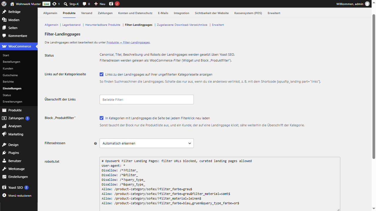Click the admin avatar picture
The width and height of the screenshot is (376, 211).
[x=367, y=4]
